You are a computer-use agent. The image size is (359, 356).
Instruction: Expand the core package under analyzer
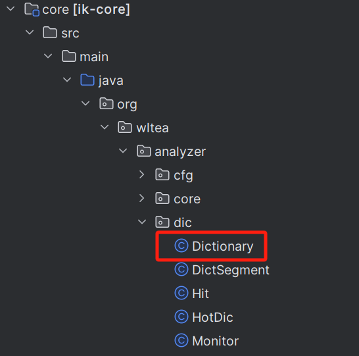(142, 198)
